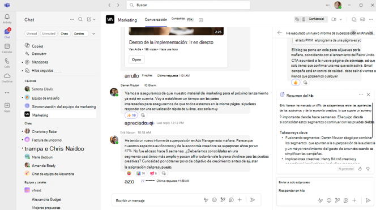Image resolution: width=376 pixels, height=210 pixels.
Task: Give thumbs up to AI summary
Action: (360, 169)
